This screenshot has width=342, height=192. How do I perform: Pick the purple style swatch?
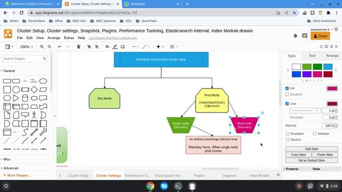307,74
